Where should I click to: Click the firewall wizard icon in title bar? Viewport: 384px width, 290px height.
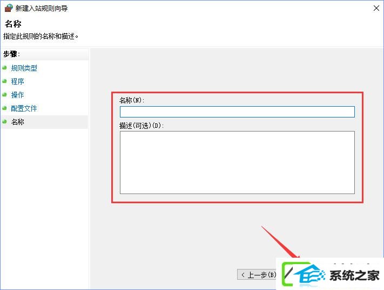click(x=9, y=8)
